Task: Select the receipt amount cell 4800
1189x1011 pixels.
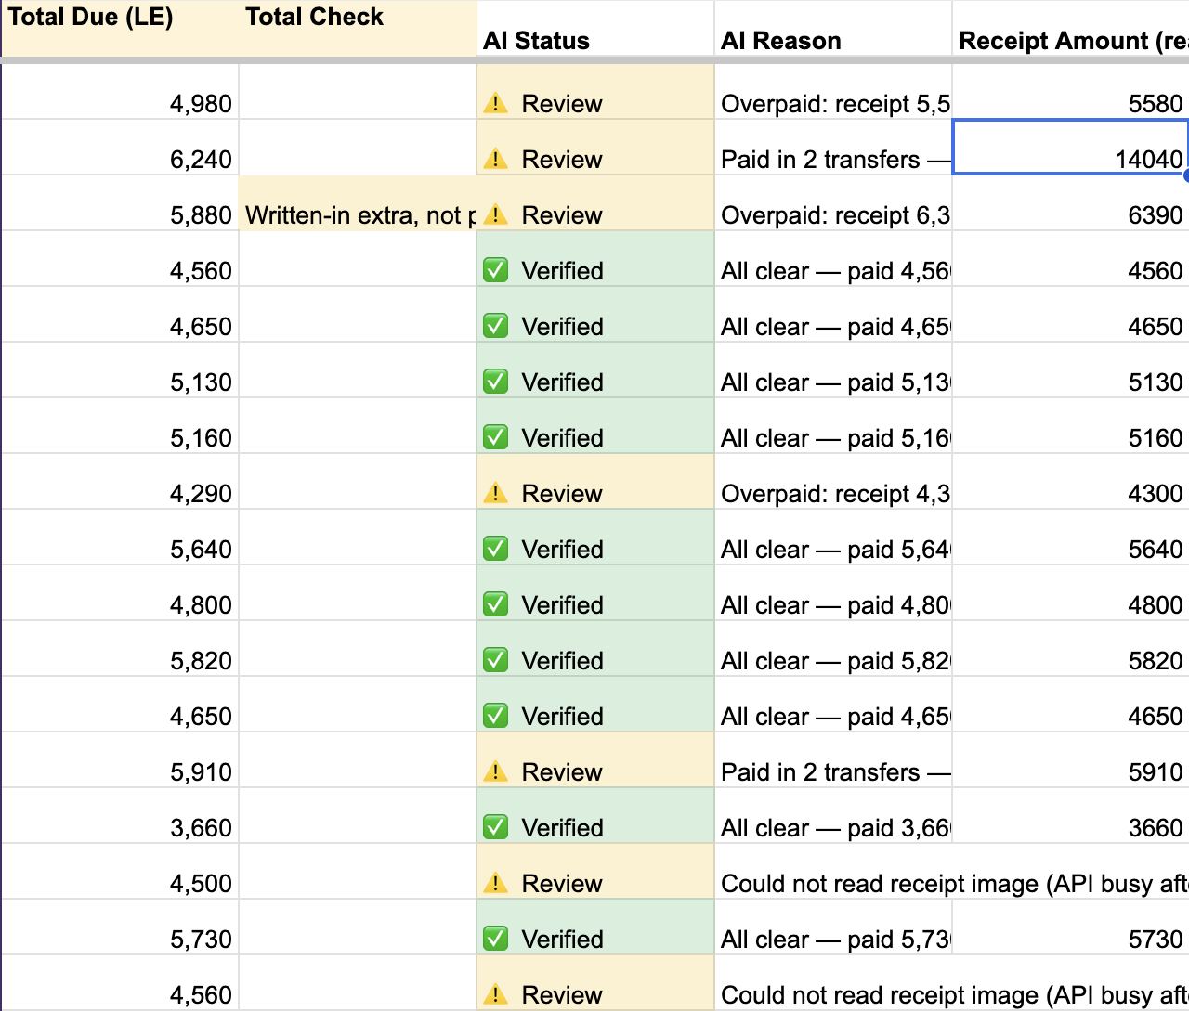Action: 1071,593
